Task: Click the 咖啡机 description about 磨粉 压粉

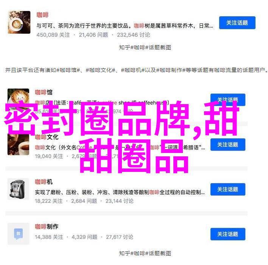Action: (120, 192)
